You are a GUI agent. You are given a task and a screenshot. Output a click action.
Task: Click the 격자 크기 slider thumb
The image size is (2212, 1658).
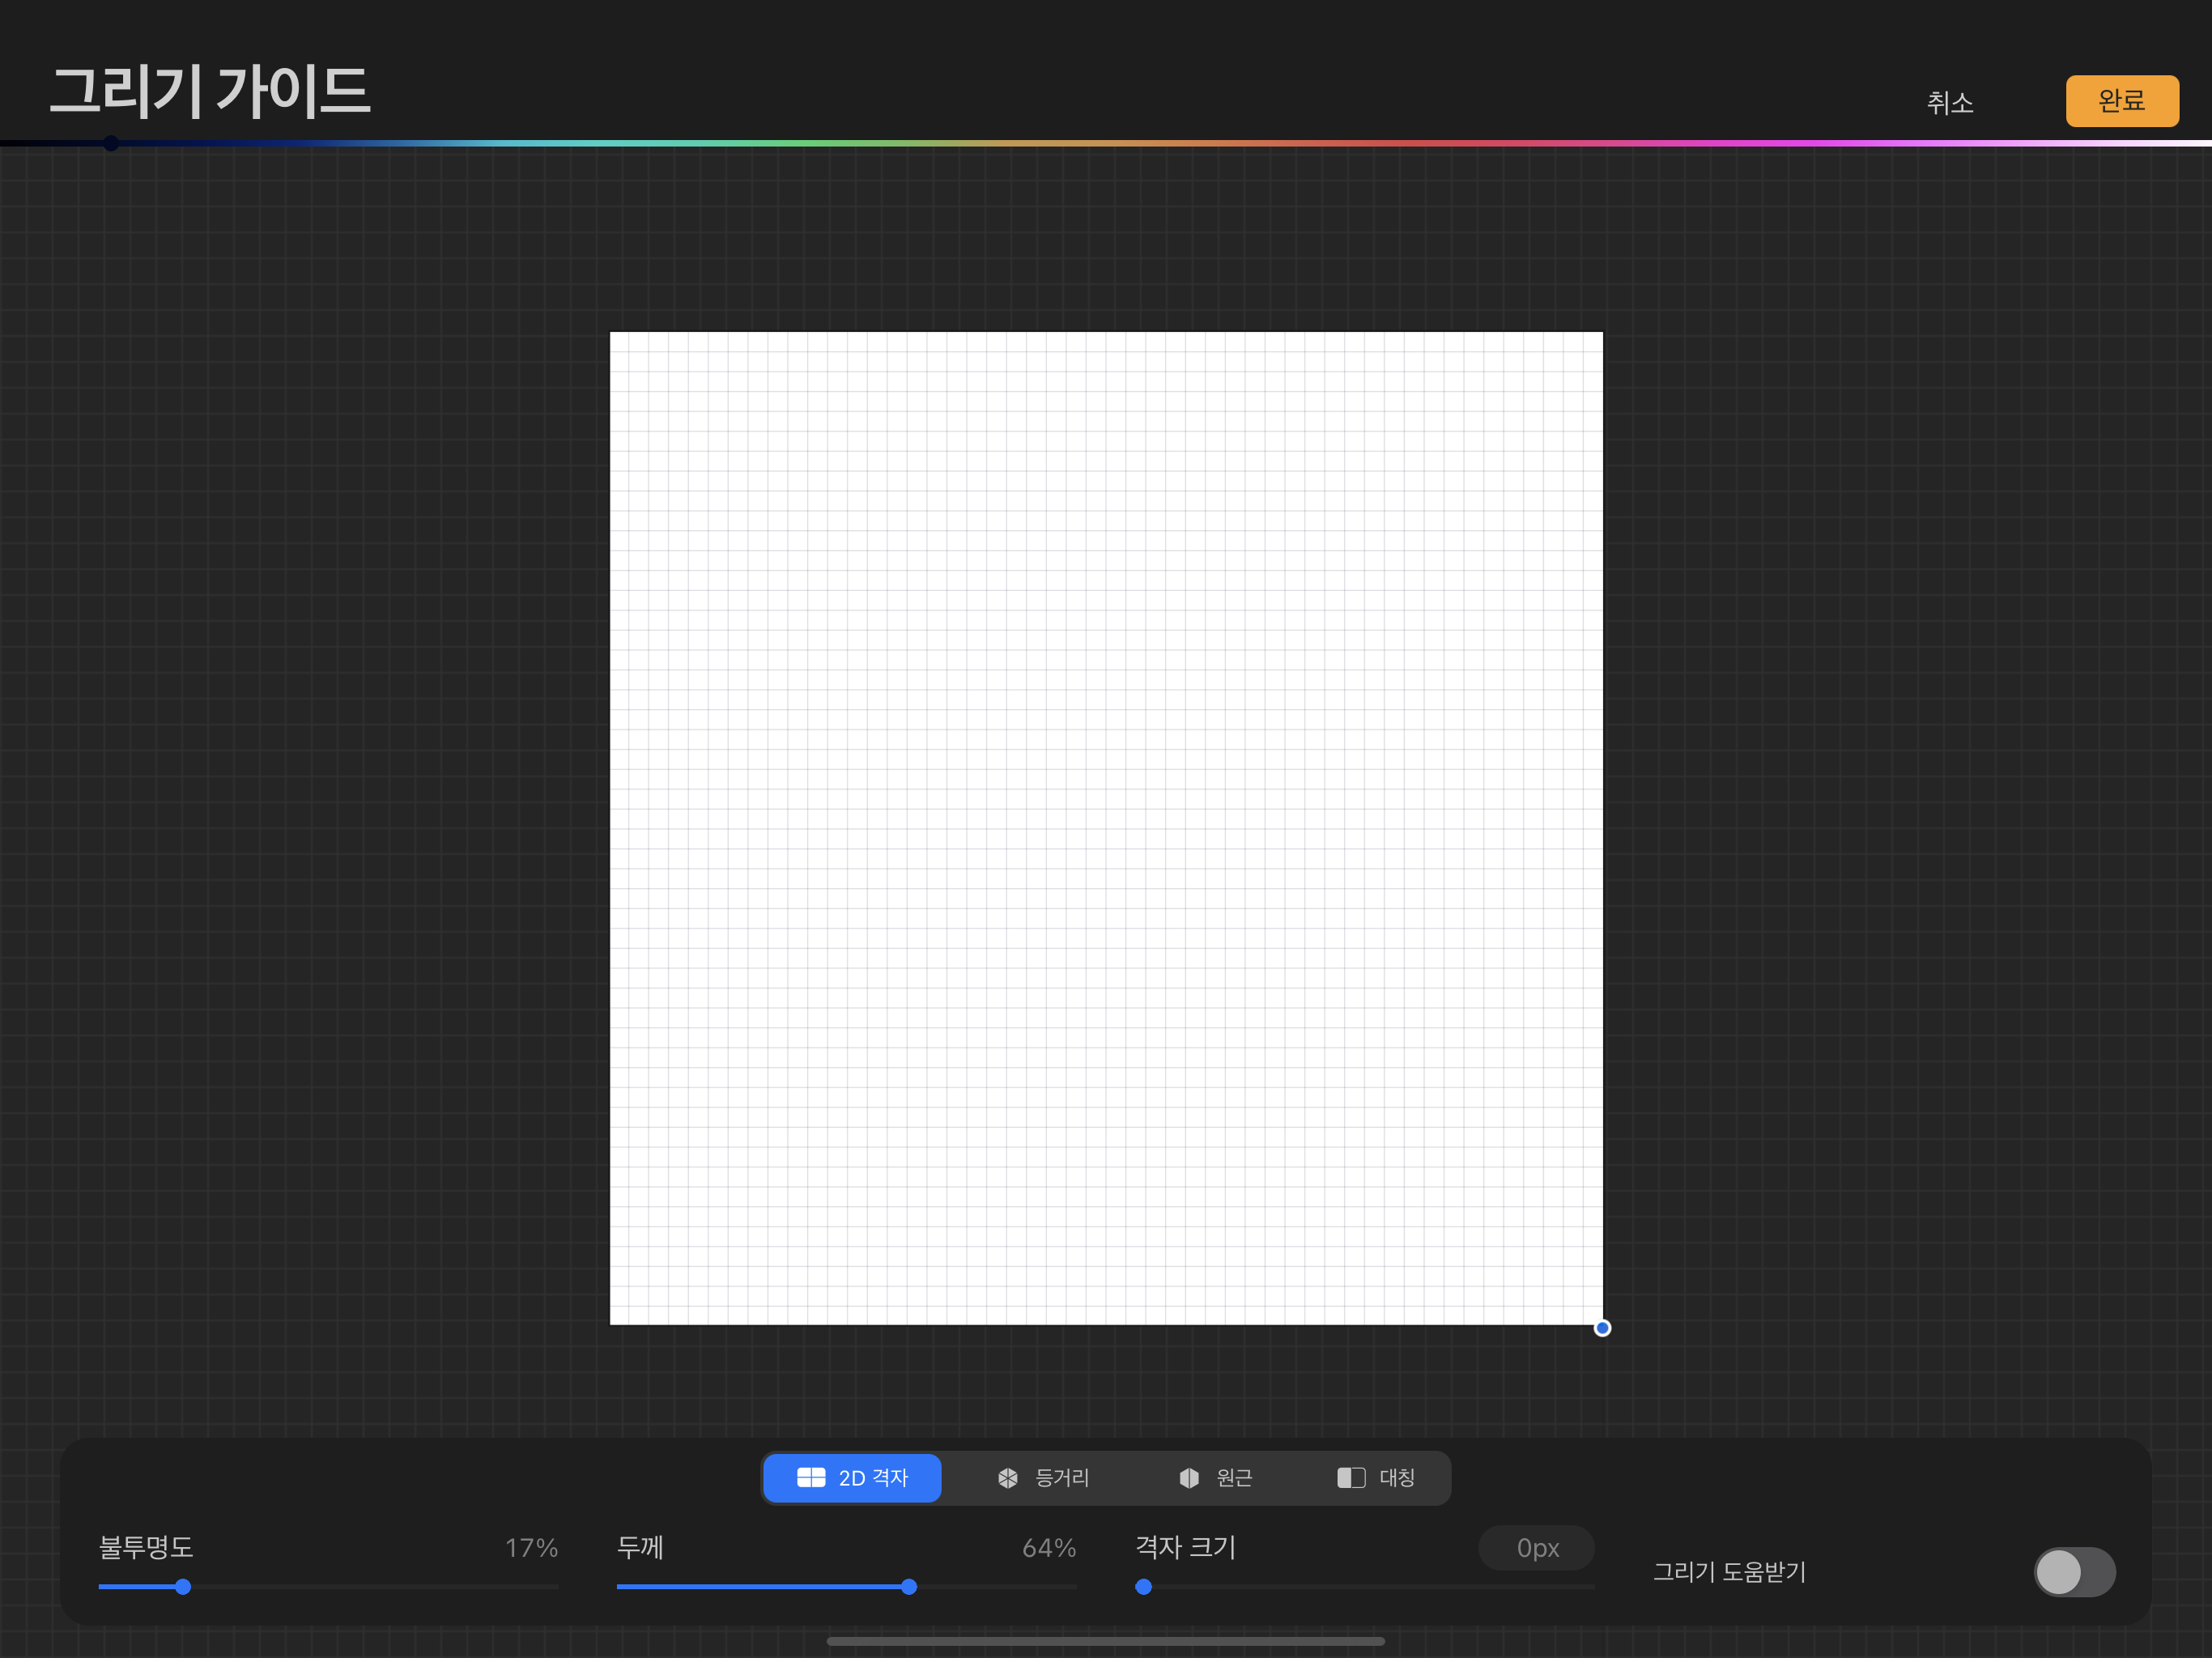1143,1586
